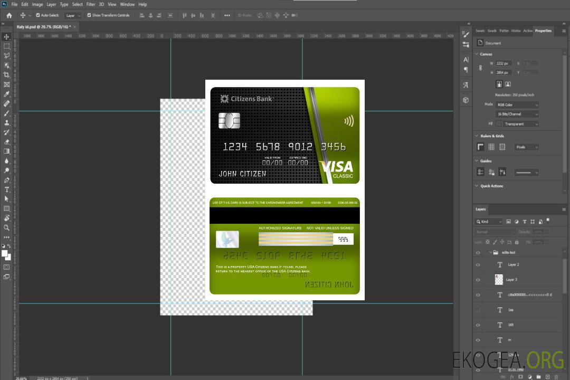The width and height of the screenshot is (570, 380).
Task: Open the Properties panel menu
Action: 564,31
